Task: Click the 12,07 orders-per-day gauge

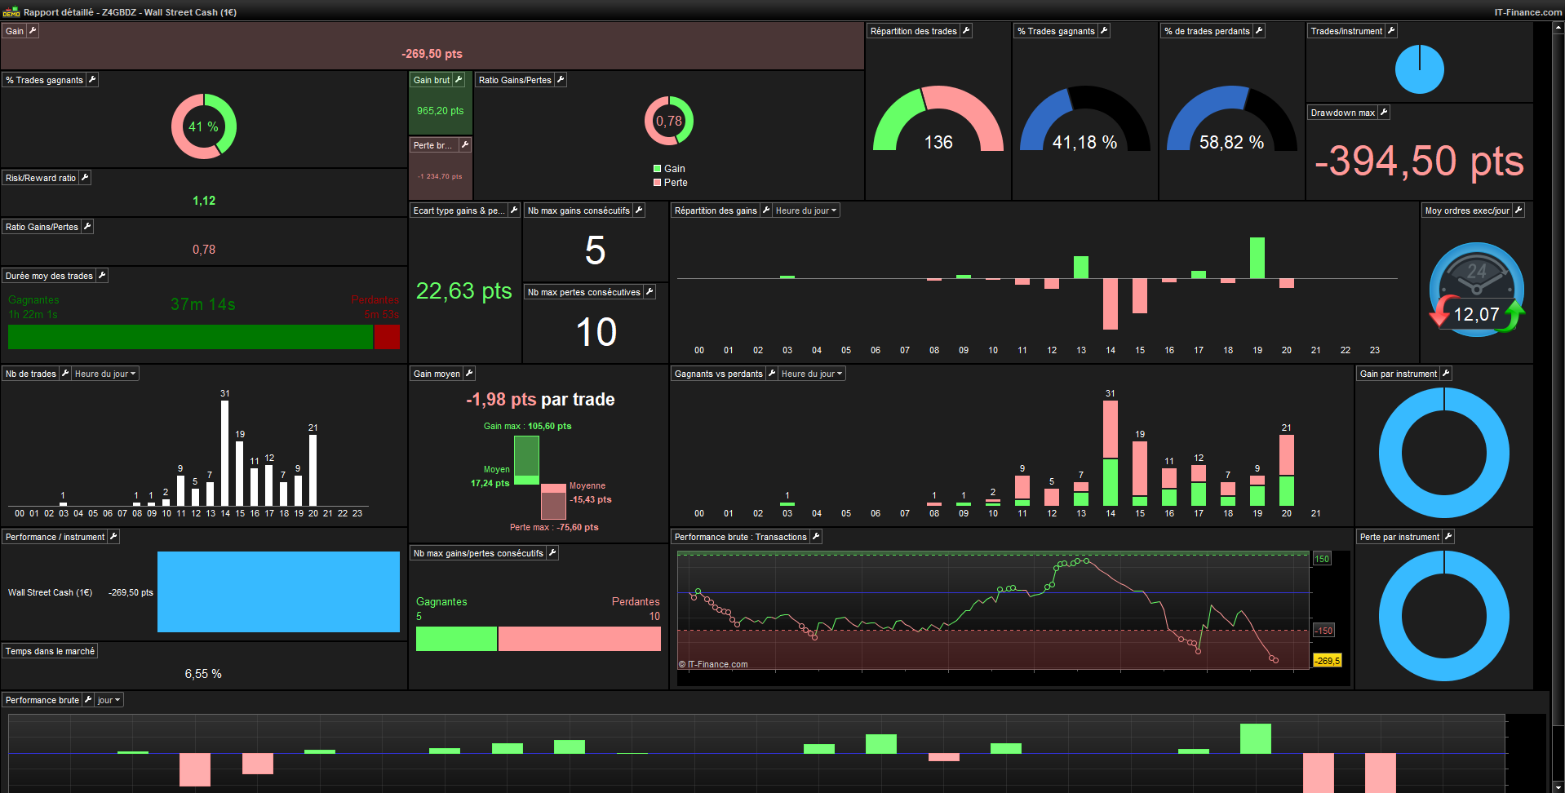Action: tap(1476, 290)
